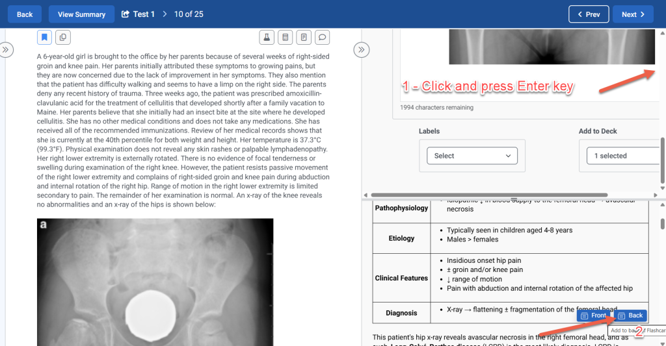This screenshot has height=346, width=666.
Task: Add selection to Back of flashcard
Action: [x=630, y=315]
